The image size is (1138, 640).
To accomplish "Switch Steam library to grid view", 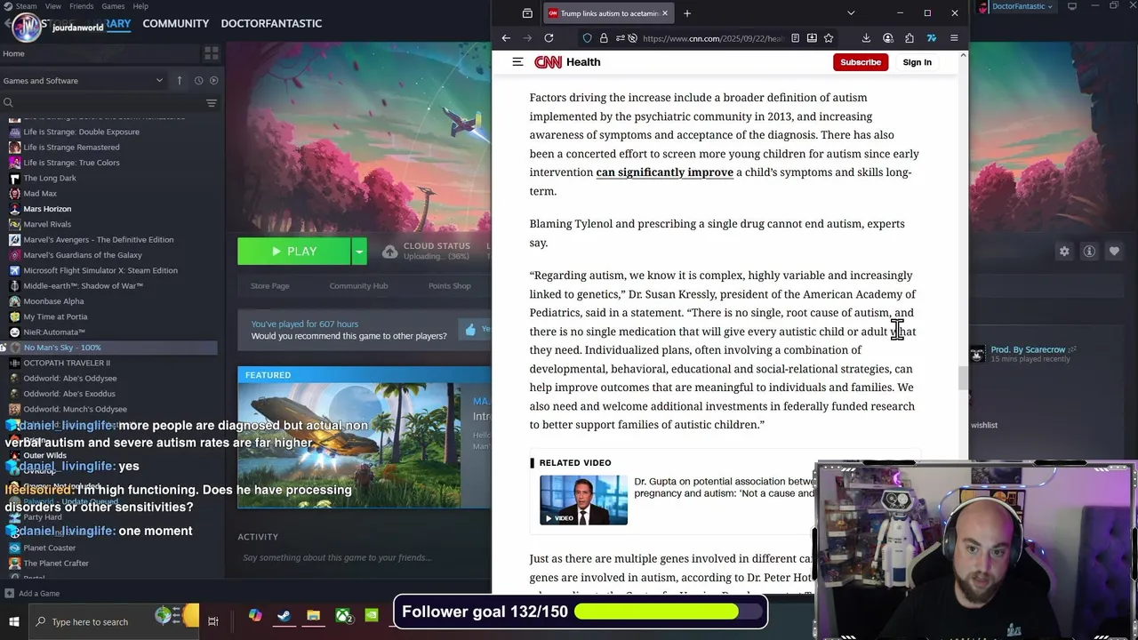I will pos(212,53).
